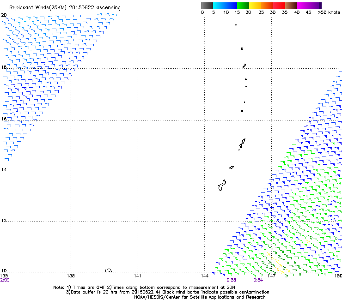The height and width of the screenshot is (300, 342).
Task: Click the large Guam island outline
Action: coord(222,185)
